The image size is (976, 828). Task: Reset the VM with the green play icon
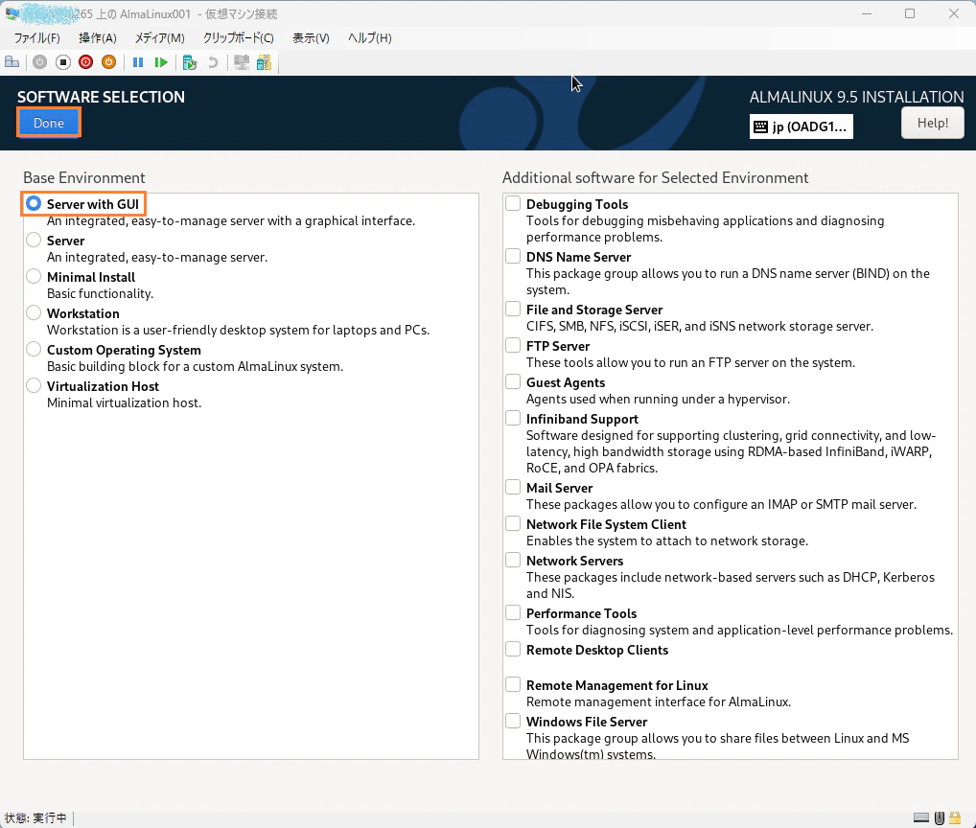coord(161,62)
